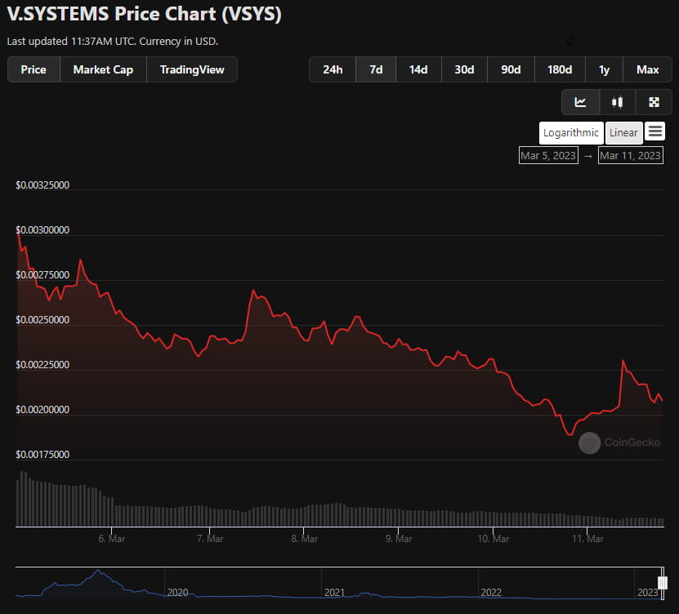This screenshot has height=614, width=679.
Task: Edit start date Mar 5, 2023
Action: 547,155
